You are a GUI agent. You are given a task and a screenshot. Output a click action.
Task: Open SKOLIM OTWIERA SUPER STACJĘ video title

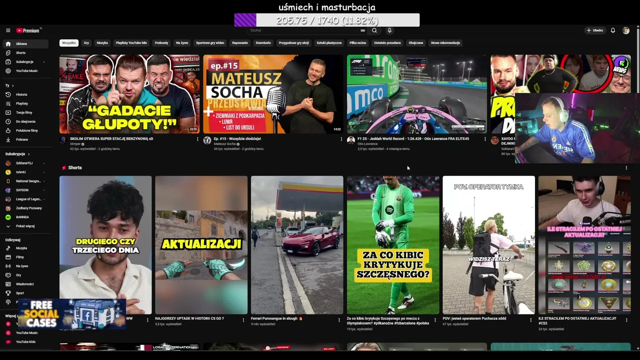(111, 139)
